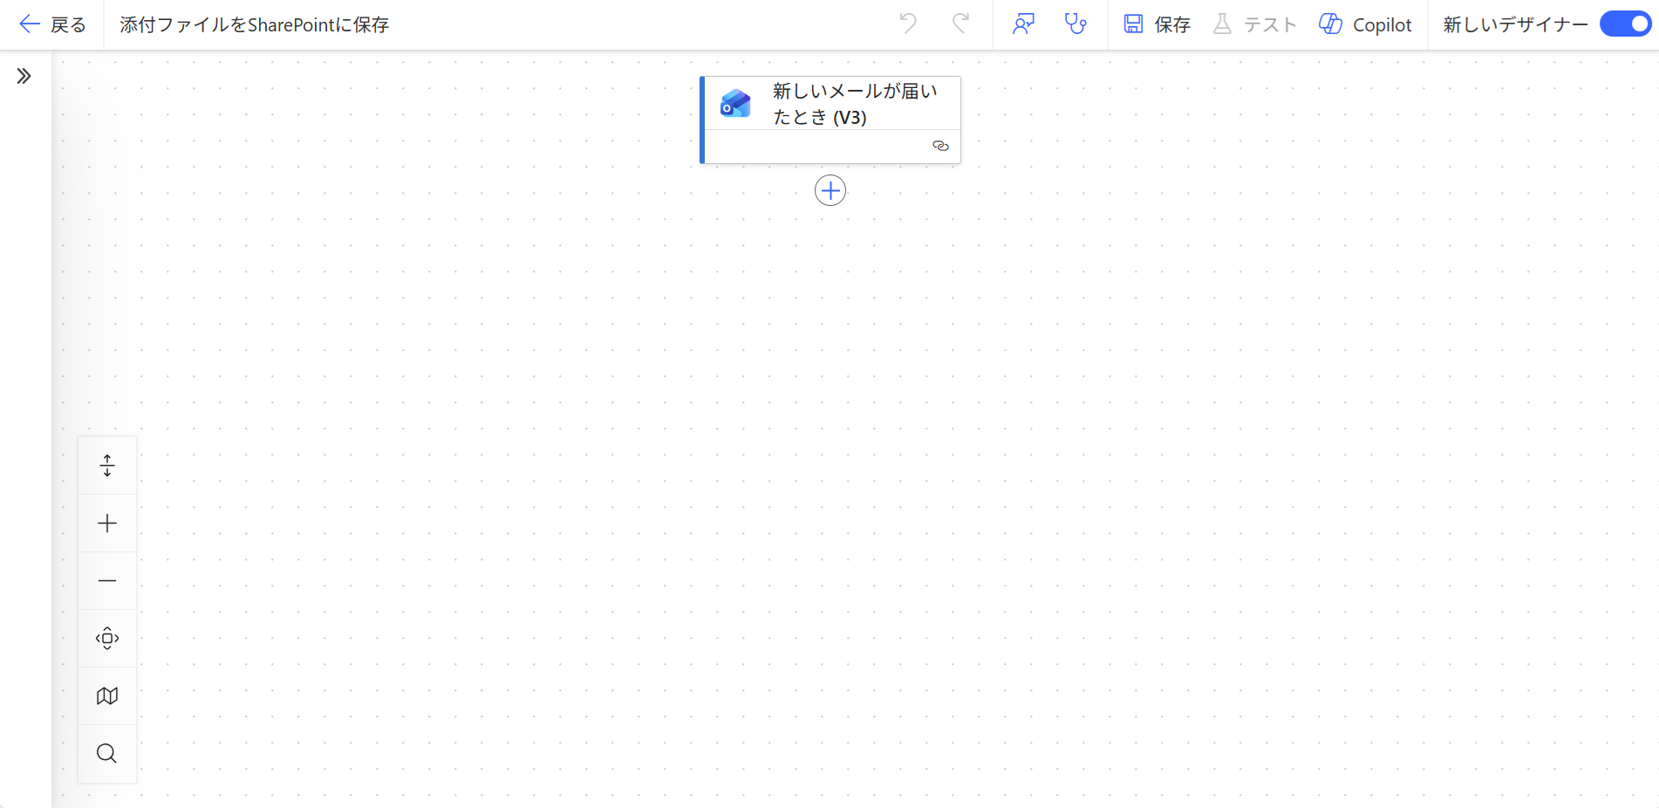Click the connection link icon on the trigger card
This screenshot has height=808, width=1659.
click(x=940, y=146)
